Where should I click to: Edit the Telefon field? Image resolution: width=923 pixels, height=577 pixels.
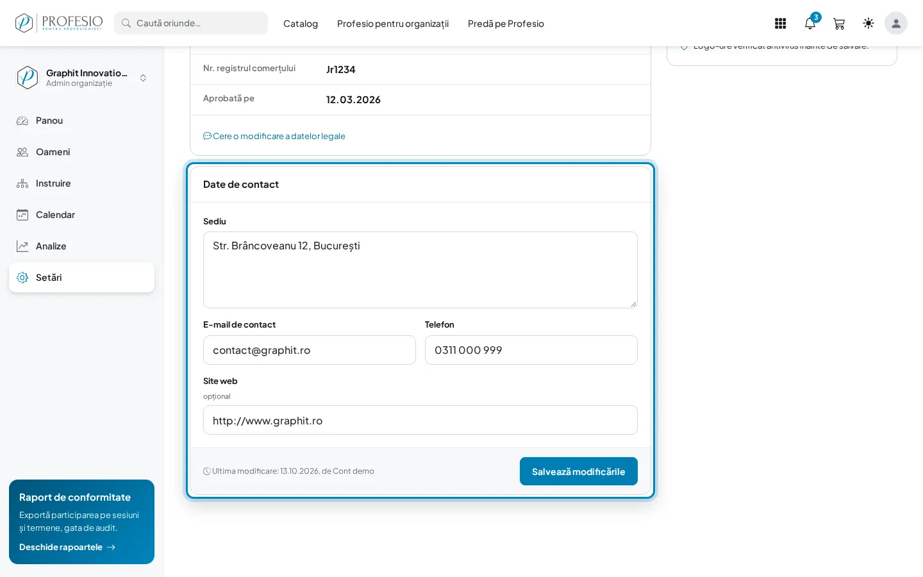coord(531,350)
